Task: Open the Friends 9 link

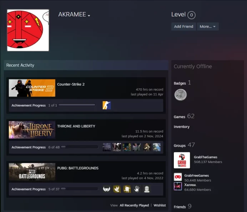Action: tap(182, 207)
